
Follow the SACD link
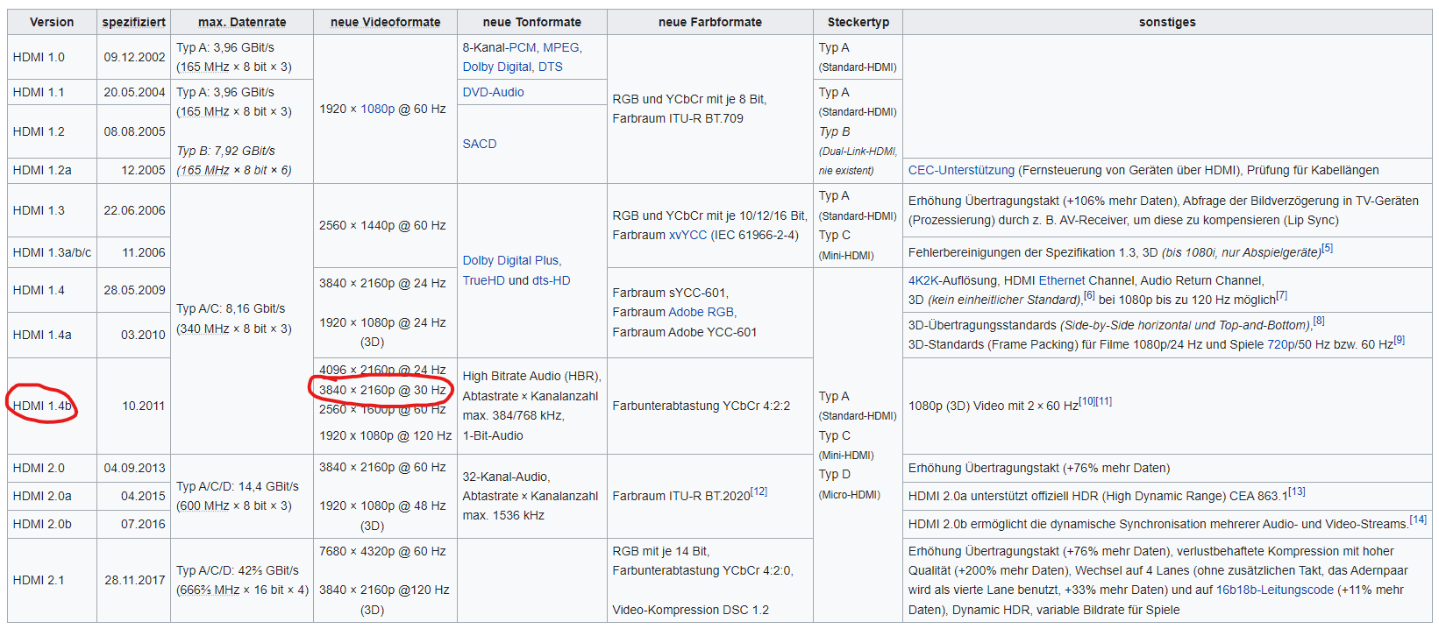coord(480,144)
